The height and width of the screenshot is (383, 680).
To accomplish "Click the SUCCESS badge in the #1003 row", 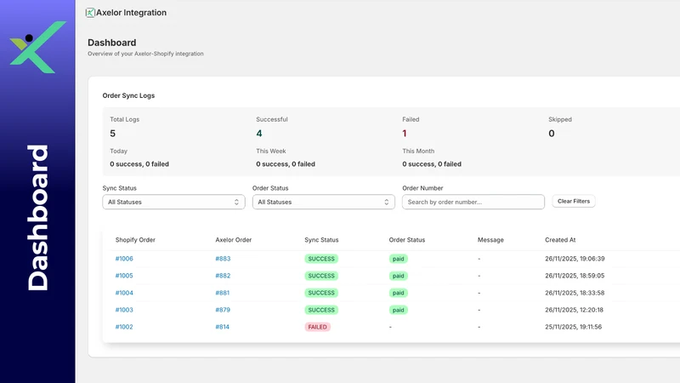I will [321, 310].
